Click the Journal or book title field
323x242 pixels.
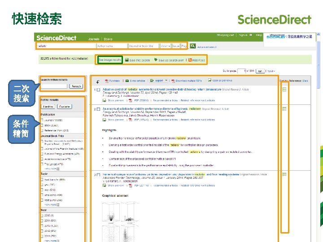[144, 46]
